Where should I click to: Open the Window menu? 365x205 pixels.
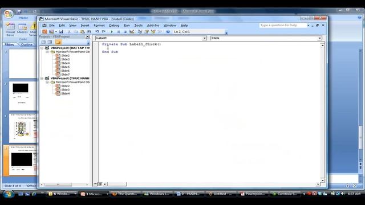170,25
